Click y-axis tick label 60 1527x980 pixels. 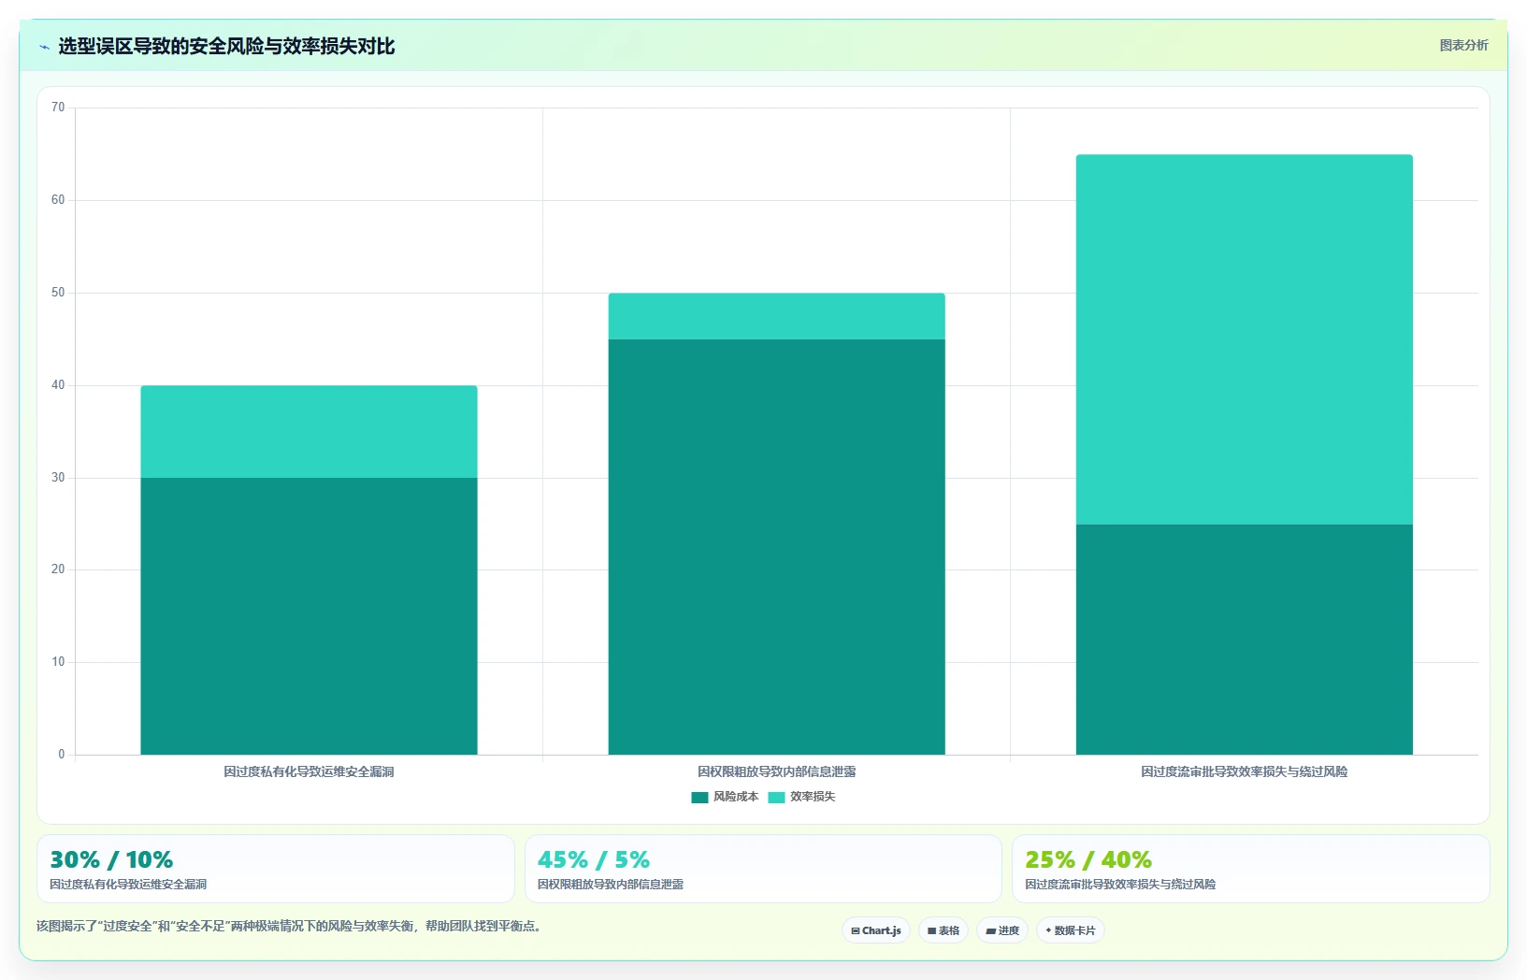58,200
